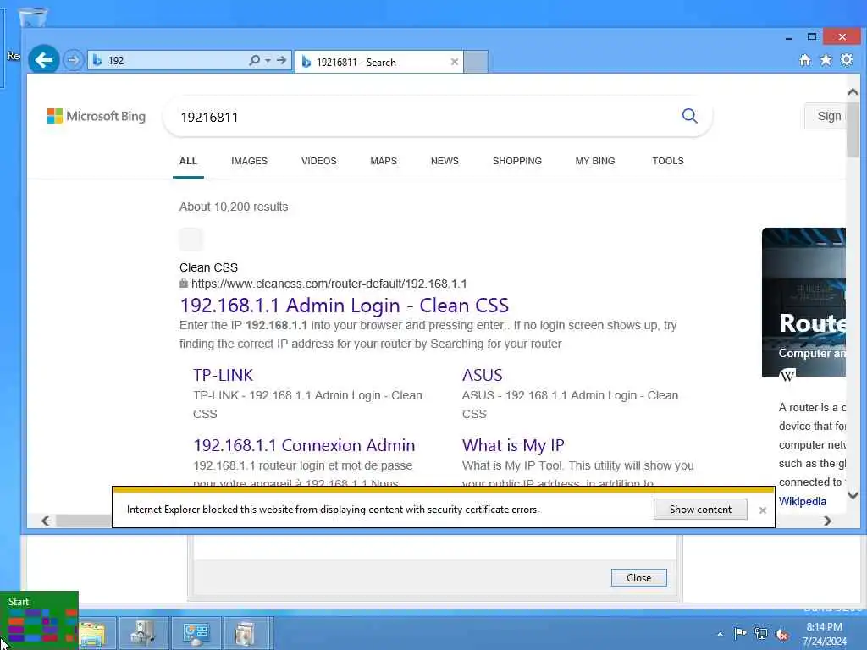Screen dimensions: 867x650
Task: Open 192.168.1.1 Admin Login - Clean CSS result
Action: [x=344, y=305]
